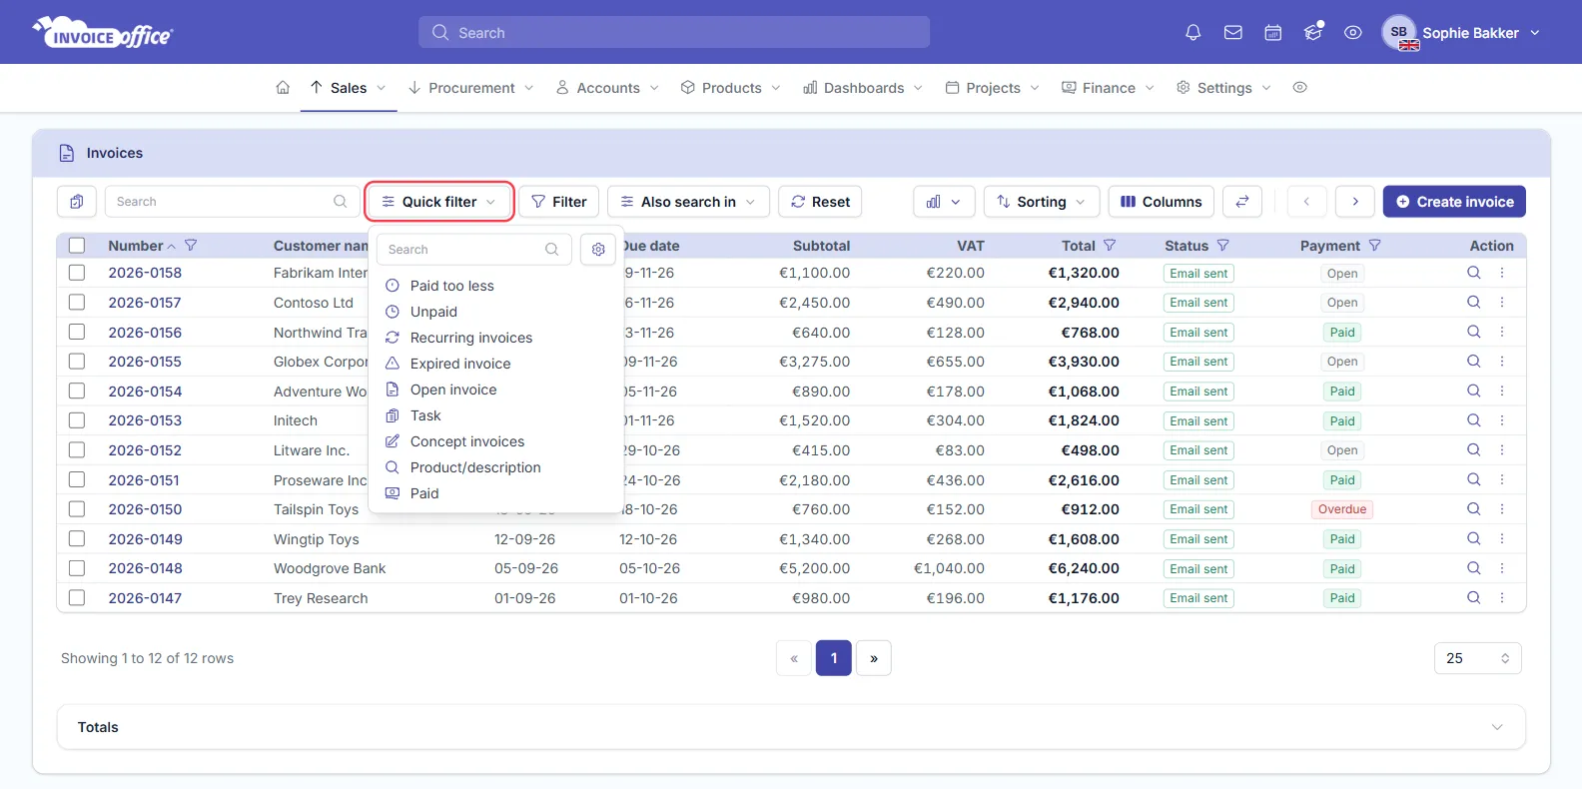Open the chart view dropdown

[x=944, y=202]
